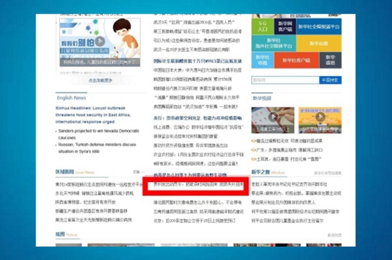The image size is (392, 260).
Task: Open the dark gray 新华睿思 tile
Action: [330, 60]
